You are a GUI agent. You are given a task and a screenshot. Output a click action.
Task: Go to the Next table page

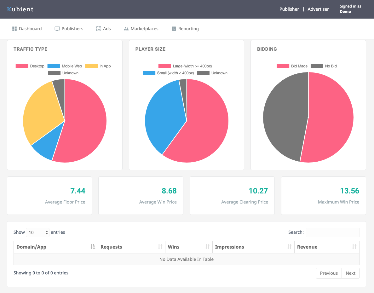pyautogui.click(x=350, y=273)
